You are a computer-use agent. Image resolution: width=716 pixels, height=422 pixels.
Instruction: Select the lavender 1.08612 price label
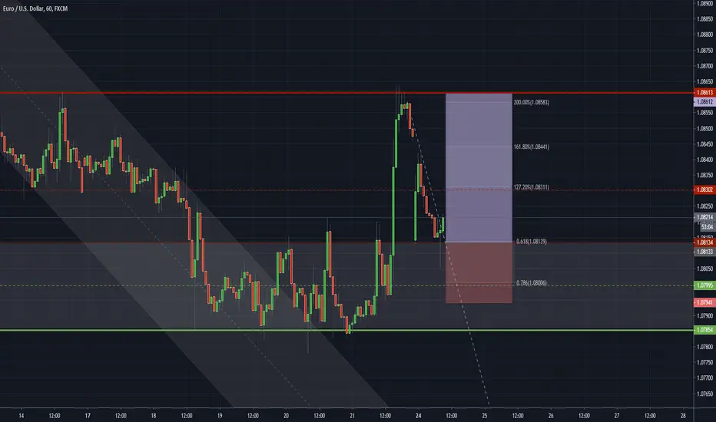[x=704, y=102]
